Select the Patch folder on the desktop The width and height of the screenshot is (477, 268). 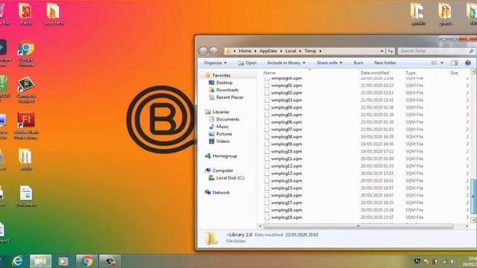[25, 13]
